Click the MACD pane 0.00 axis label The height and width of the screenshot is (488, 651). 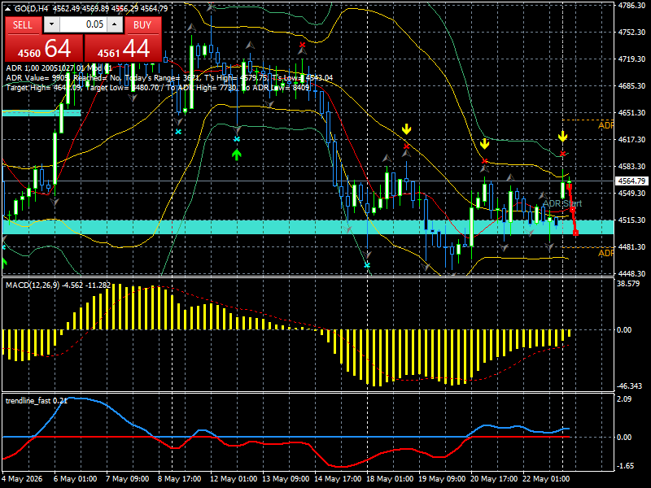pyautogui.click(x=624, y=330)
